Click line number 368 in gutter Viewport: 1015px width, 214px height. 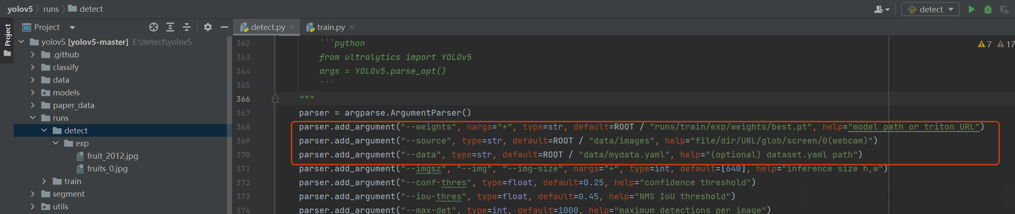(243, 127)
